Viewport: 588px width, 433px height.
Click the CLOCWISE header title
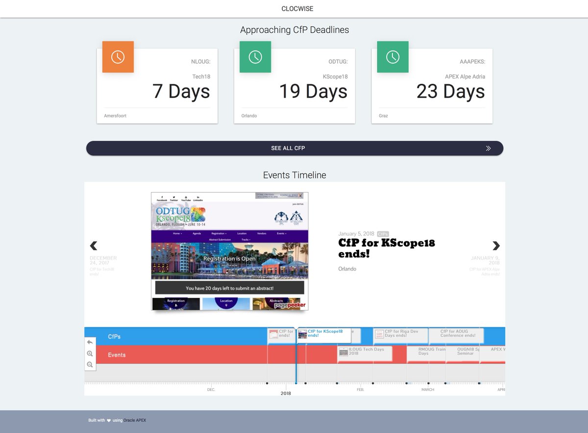297,9
